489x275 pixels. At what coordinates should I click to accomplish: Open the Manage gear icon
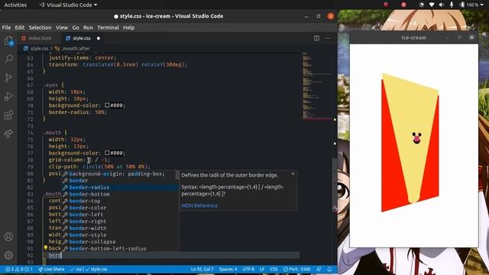[x=8, y=255]
